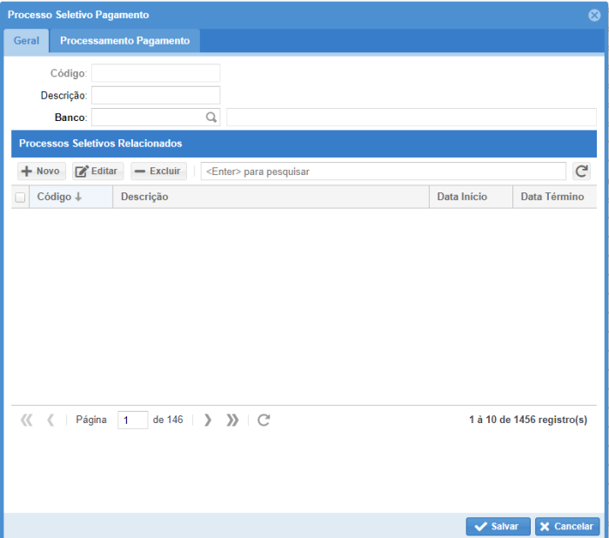Close the Processo Seletivo Pagamento dialog
Viewport: 609px width, 538px height.
(x=594, y=15)
